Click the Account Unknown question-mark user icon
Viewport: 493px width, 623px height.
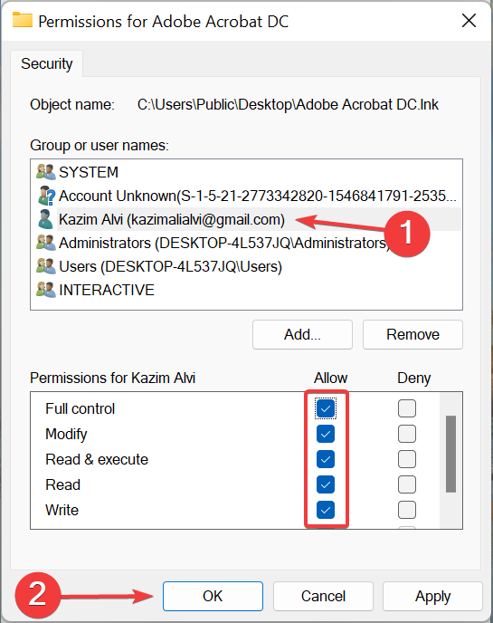pos(45,196)
